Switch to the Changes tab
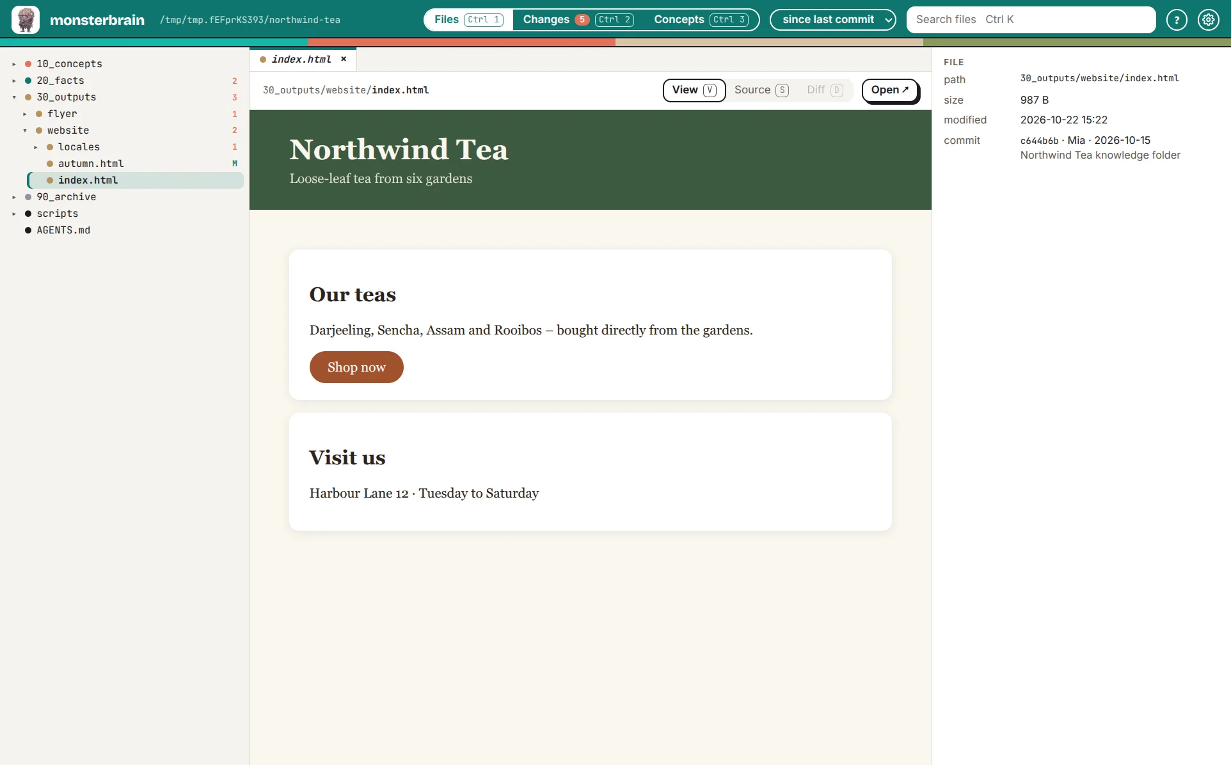 coord(578,20)
